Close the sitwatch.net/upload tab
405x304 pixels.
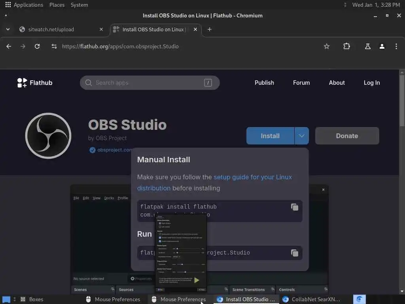(x=101, y=29)
